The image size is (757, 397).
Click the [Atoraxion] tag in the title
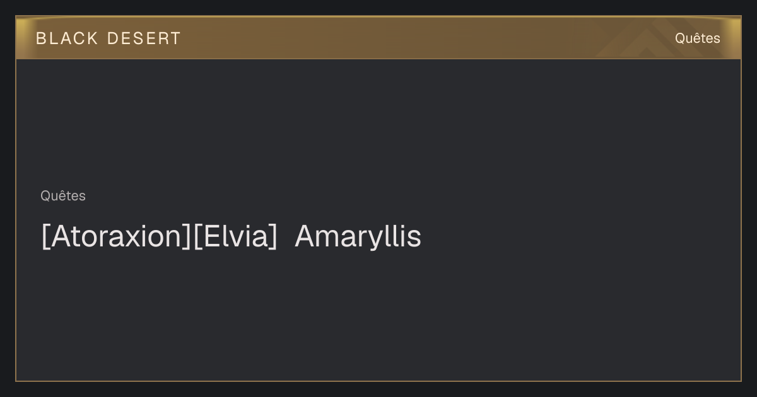[117, 236]
